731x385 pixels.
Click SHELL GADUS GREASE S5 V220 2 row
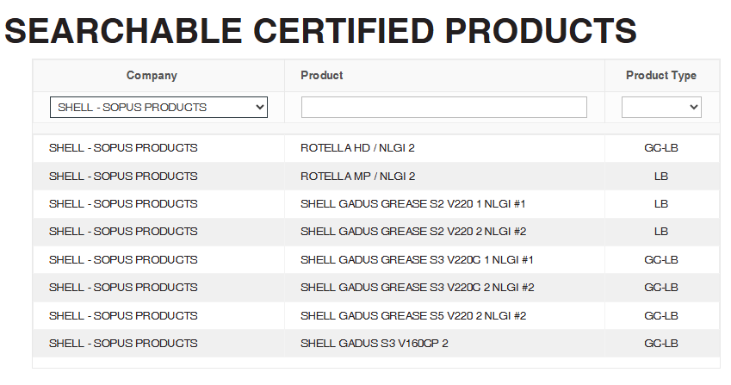(412, 316)
